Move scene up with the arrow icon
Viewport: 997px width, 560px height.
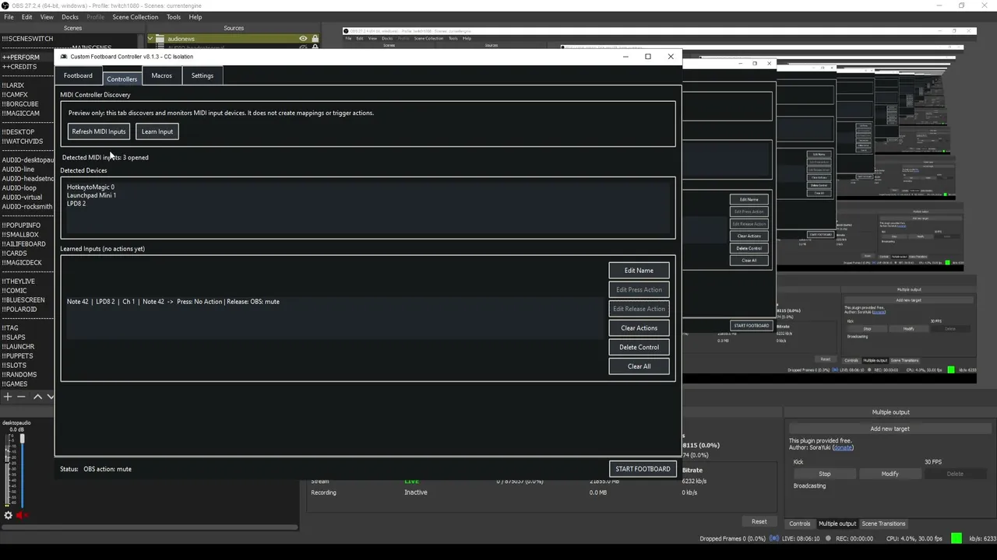click(x=37, y=397)
